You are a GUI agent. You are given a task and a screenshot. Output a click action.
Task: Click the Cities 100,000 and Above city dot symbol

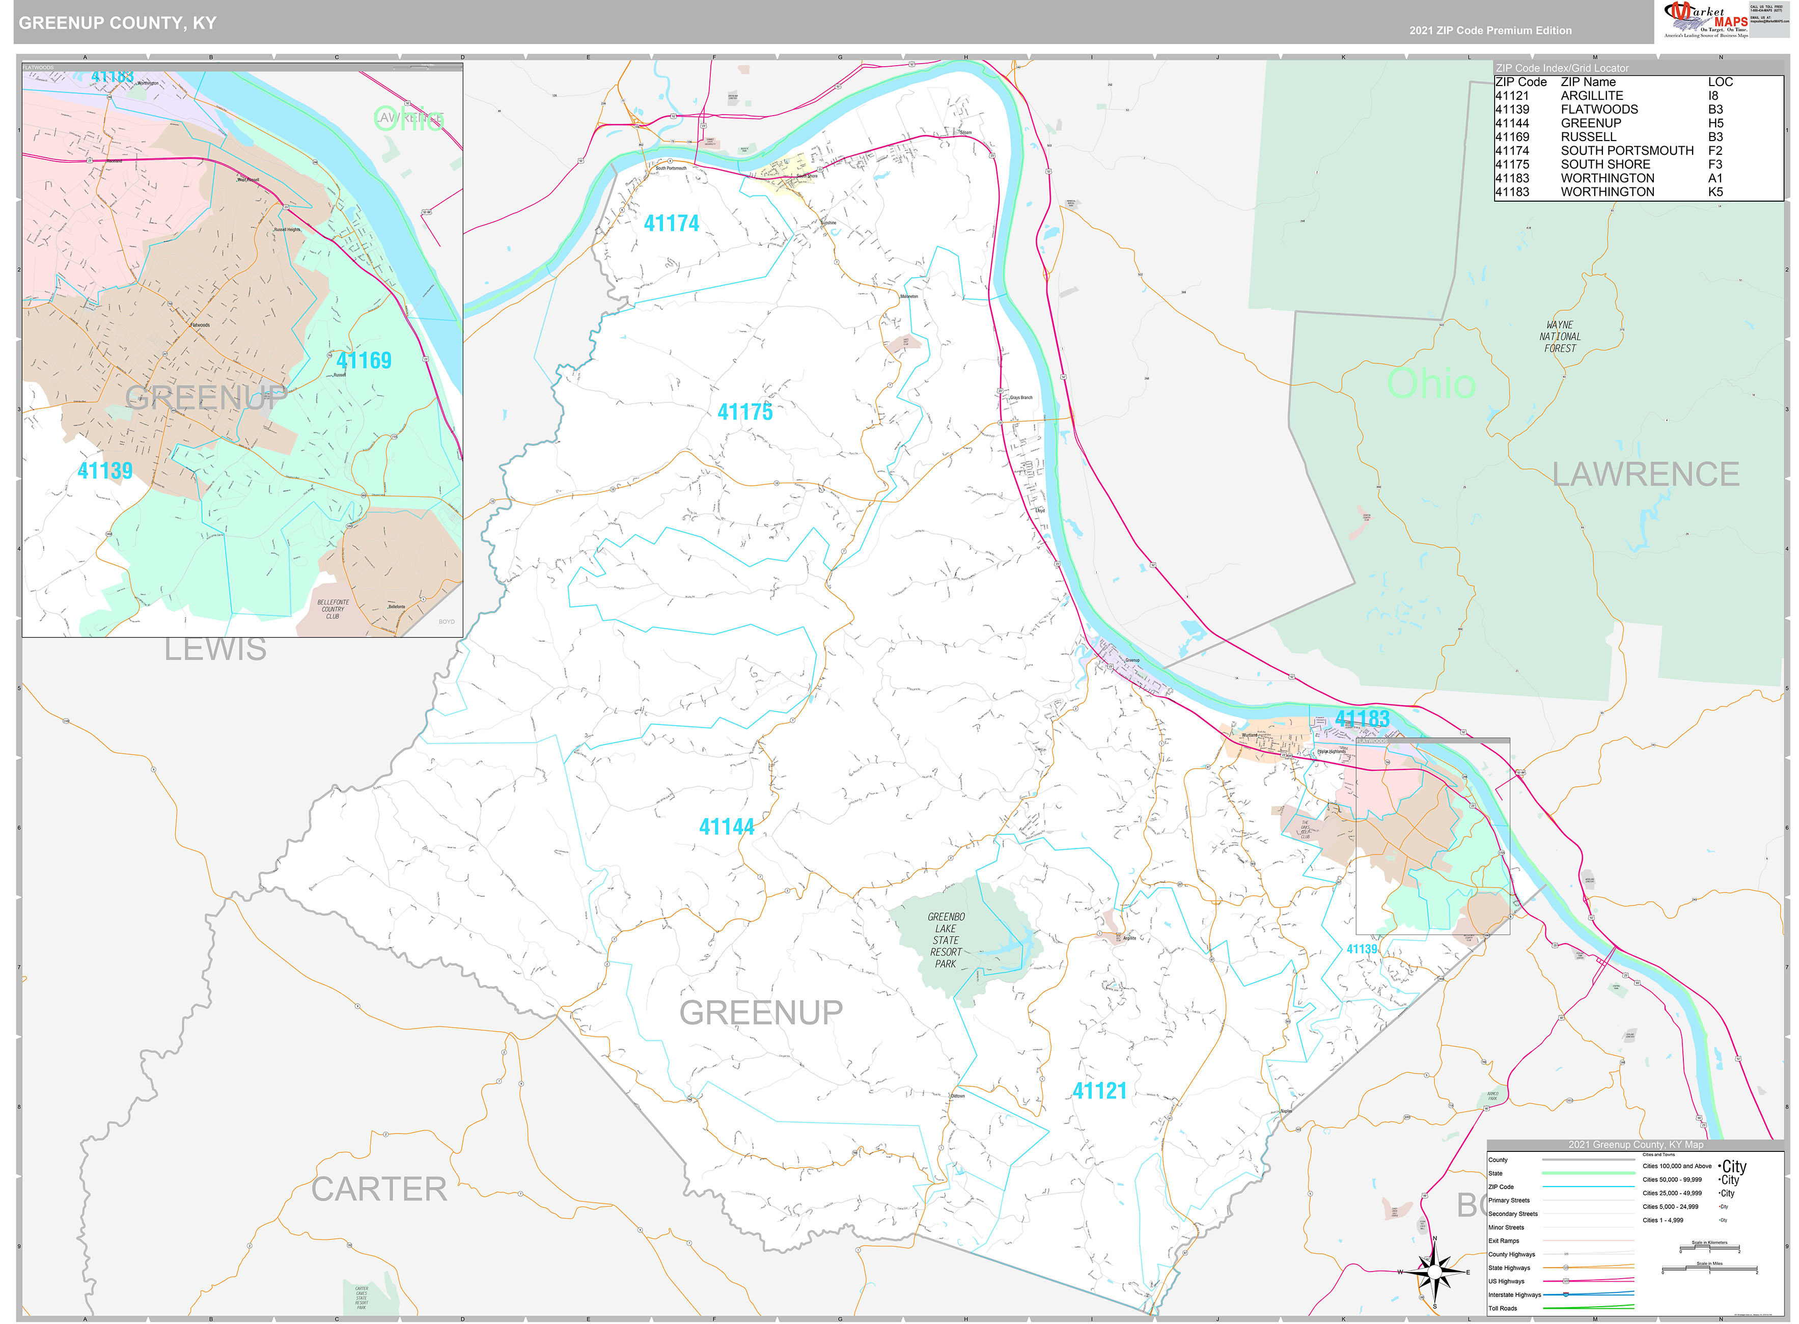tap(1721, 1166)
